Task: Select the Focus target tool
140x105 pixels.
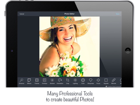Action: point(98,81)
